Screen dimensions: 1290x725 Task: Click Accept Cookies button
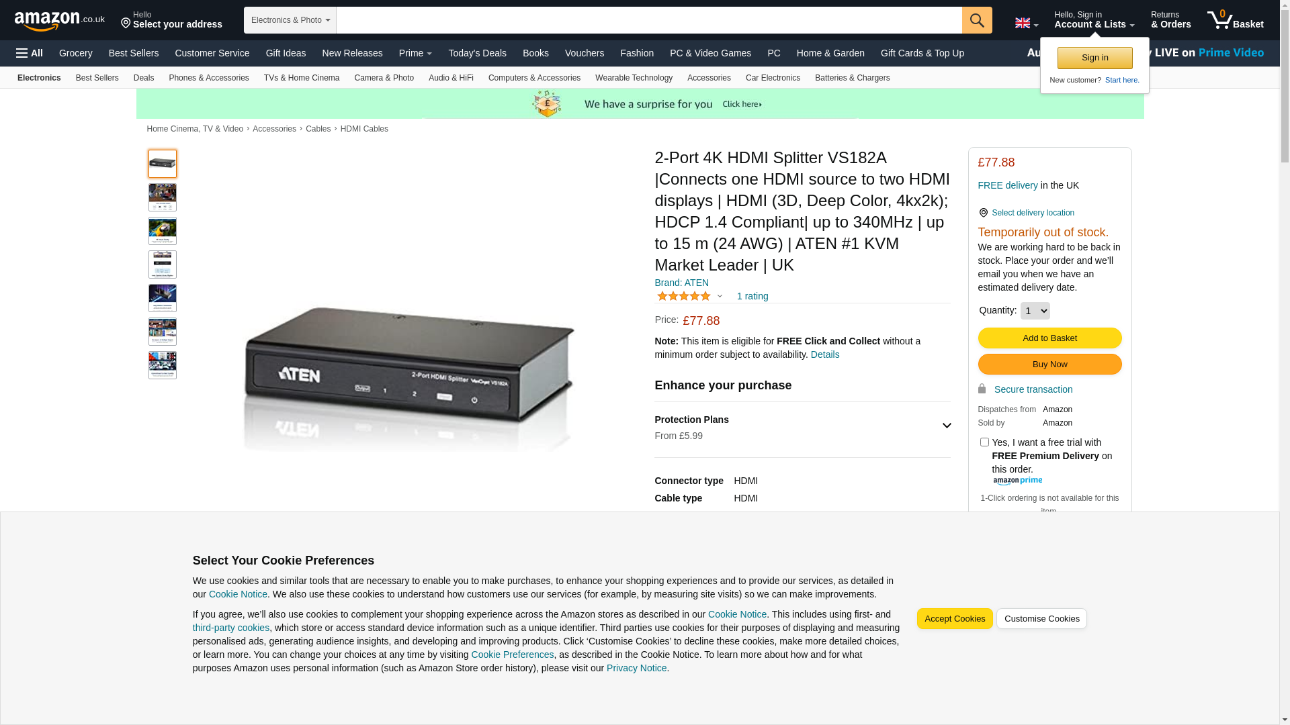coord(954,619)
